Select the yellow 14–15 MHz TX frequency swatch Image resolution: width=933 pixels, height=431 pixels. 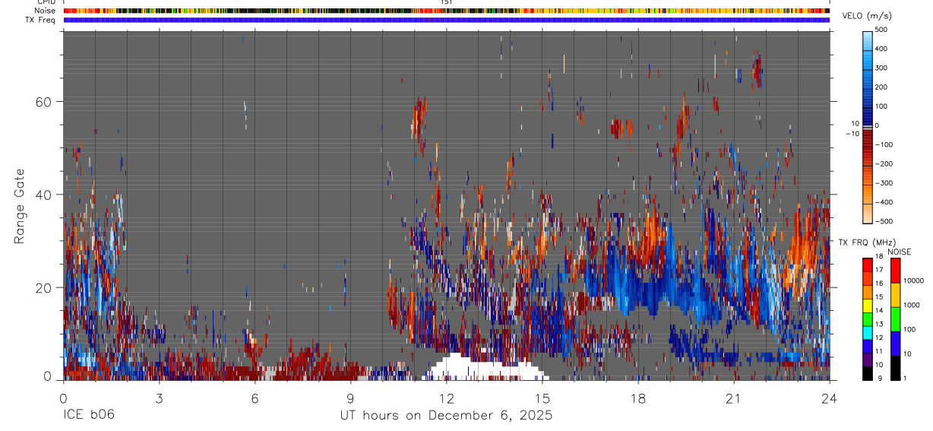[x=868, y=306]
